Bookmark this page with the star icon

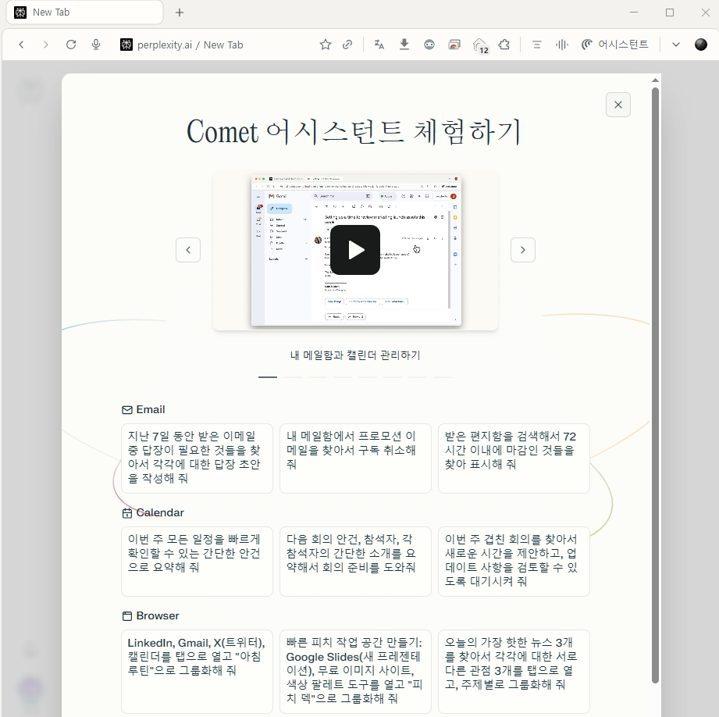(x=325, y=45)
